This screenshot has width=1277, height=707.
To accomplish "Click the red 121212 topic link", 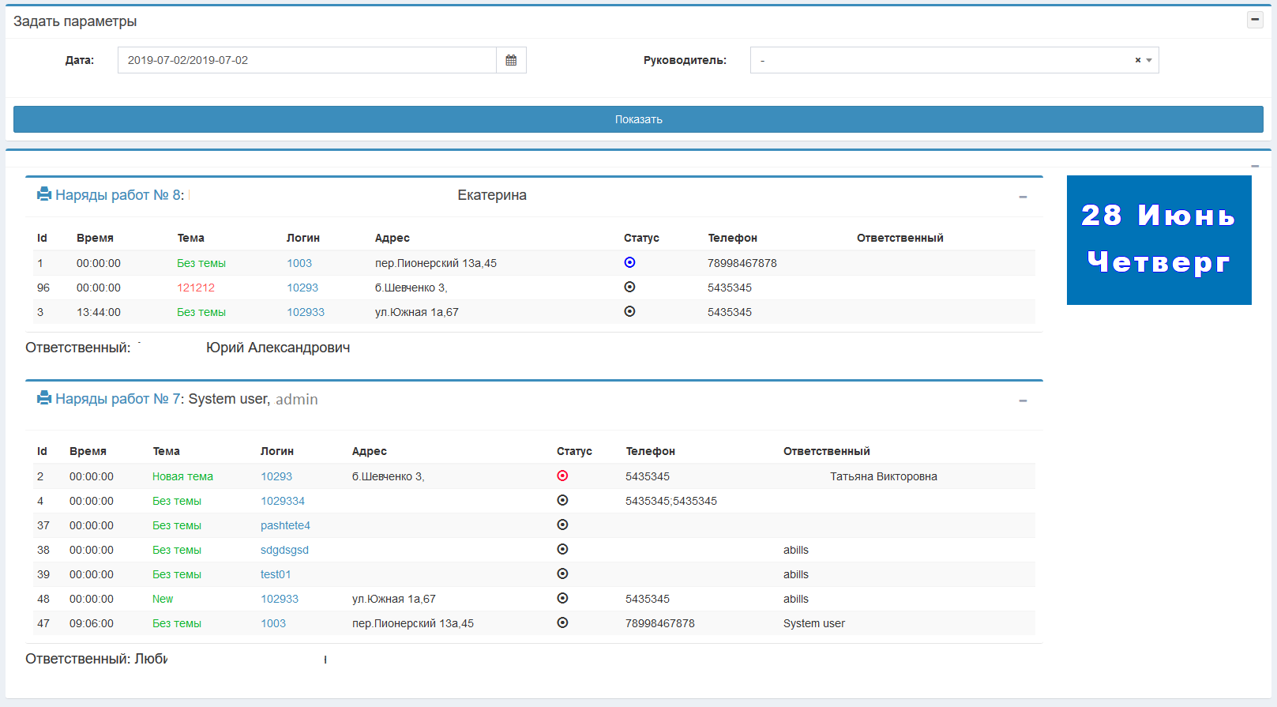I will (196, 288).
